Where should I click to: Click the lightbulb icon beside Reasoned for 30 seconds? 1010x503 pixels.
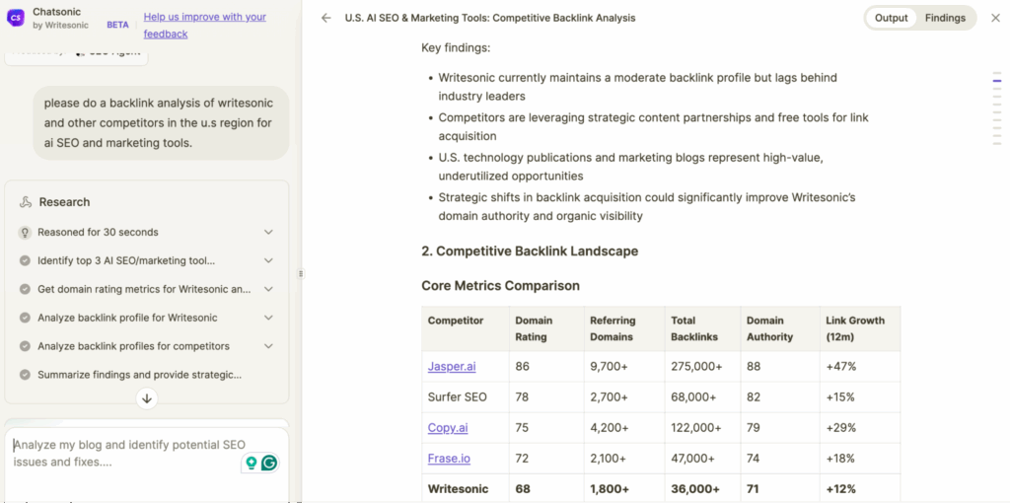[25, 233]
